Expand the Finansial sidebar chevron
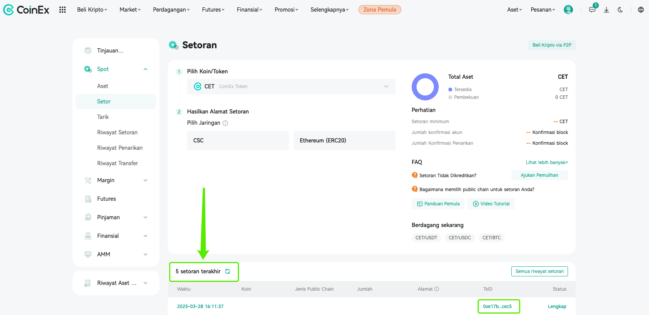 click(x=145, y=236)
